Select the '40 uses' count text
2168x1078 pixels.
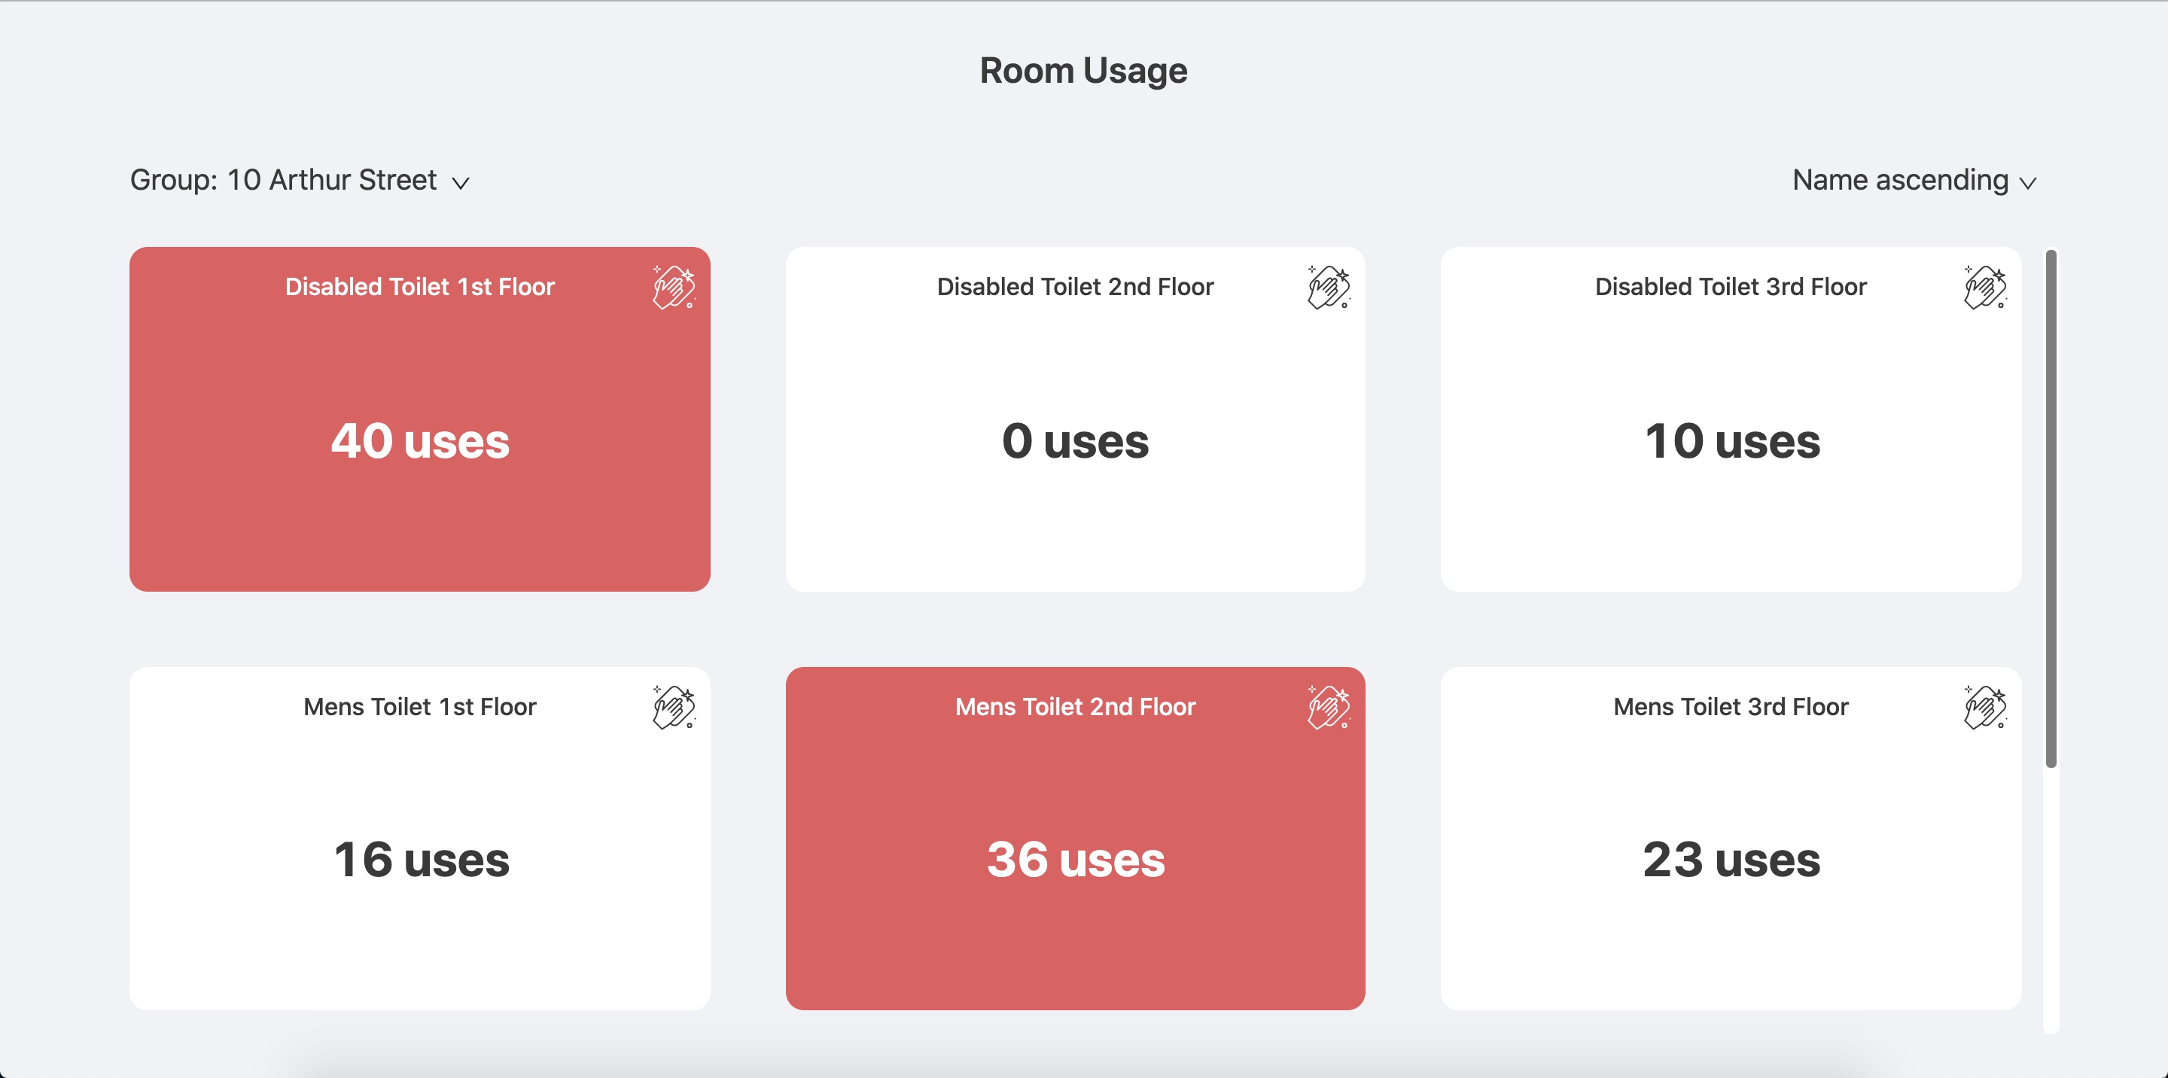[420, 441]
